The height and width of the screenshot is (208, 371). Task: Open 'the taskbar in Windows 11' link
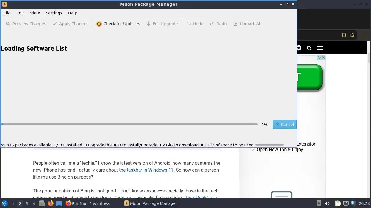[146, 170]
